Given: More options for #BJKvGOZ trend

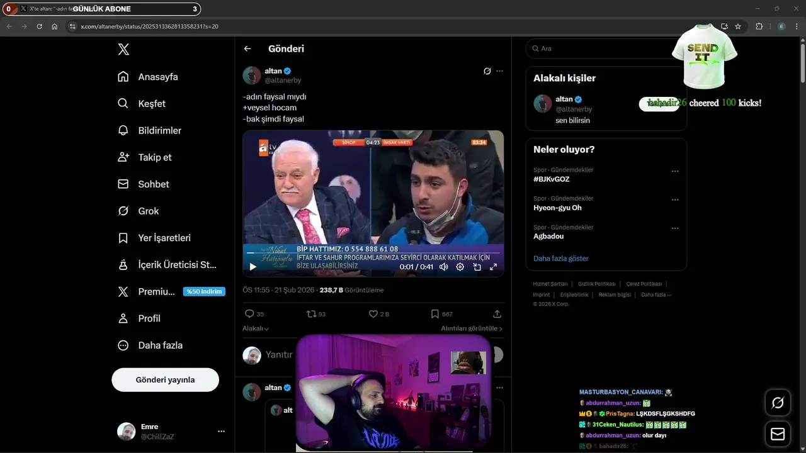Looking at the screenshot, I should (675, 171).
